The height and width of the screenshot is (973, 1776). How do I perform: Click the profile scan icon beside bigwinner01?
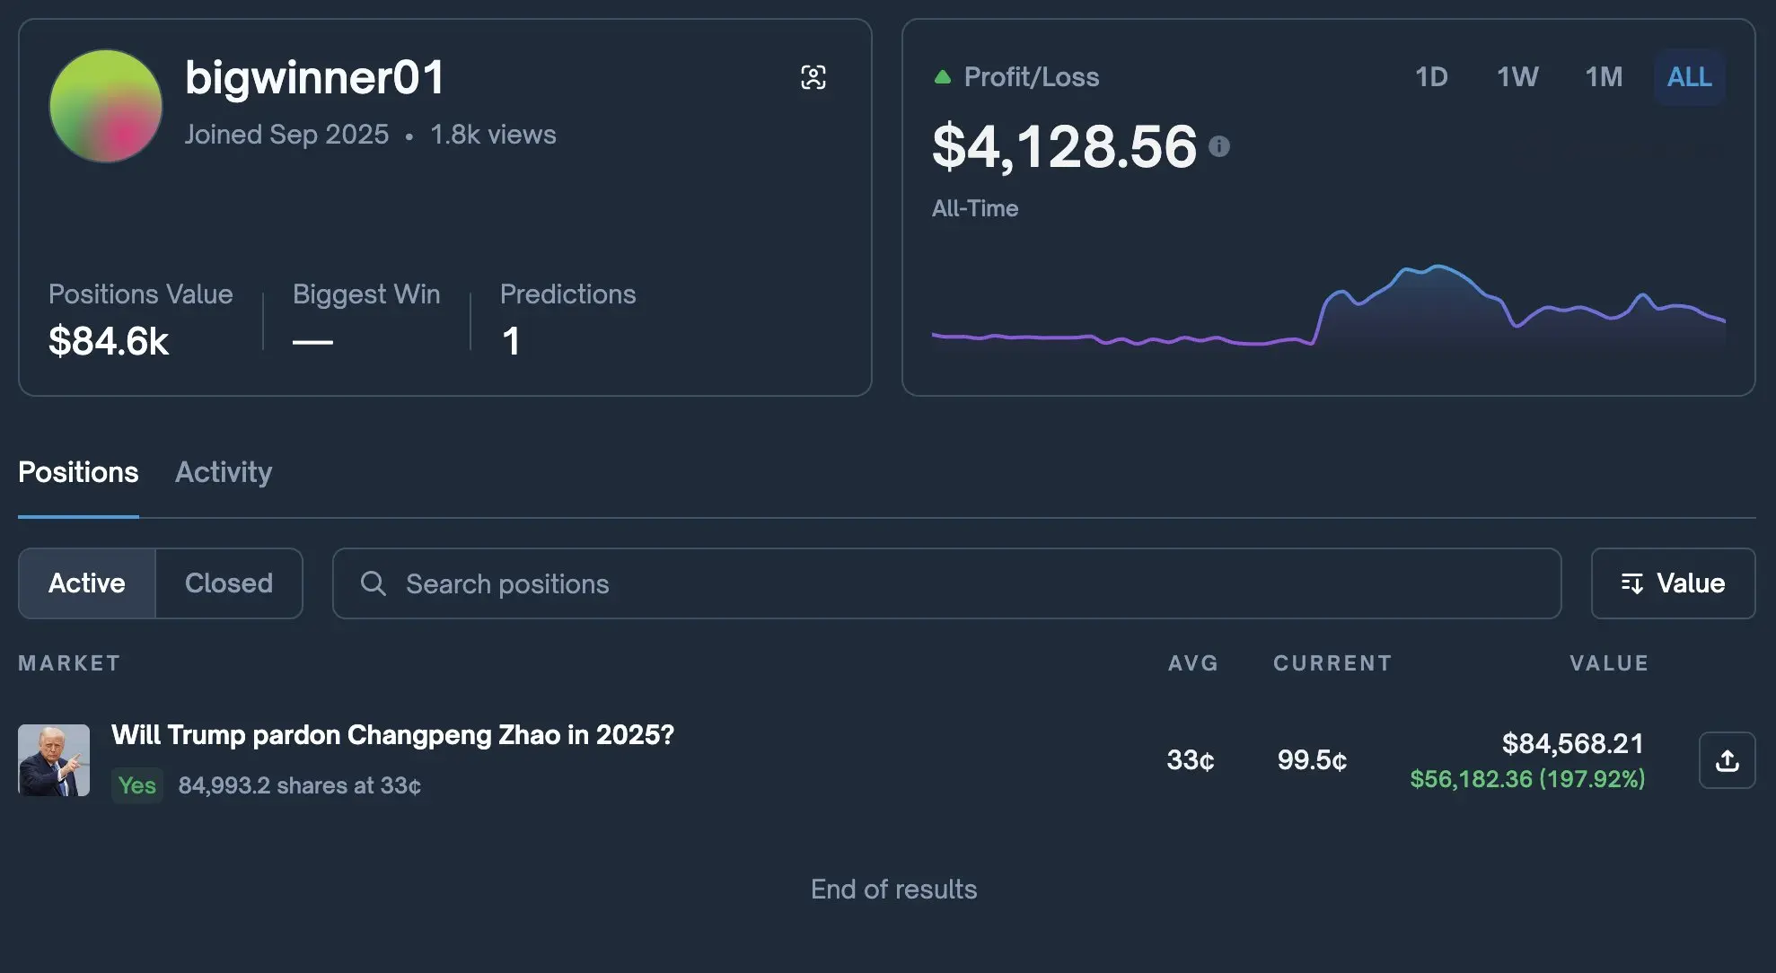[x=813, y=77]
